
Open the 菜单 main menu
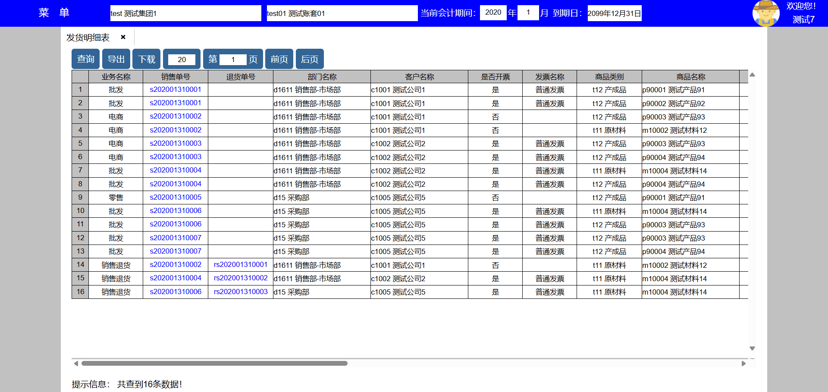(x=54, y=13)
